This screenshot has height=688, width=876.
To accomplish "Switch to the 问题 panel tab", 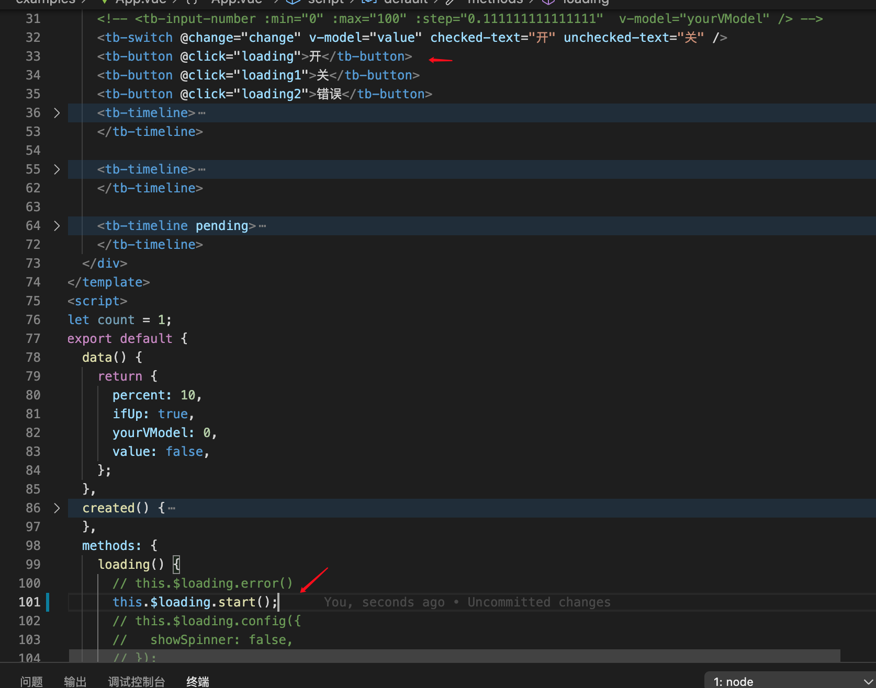I will pos(31,681).
